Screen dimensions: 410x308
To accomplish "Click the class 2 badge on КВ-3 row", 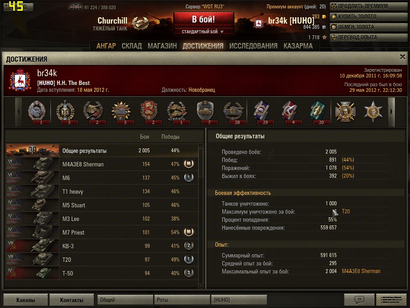I will (x=189, y=246).
